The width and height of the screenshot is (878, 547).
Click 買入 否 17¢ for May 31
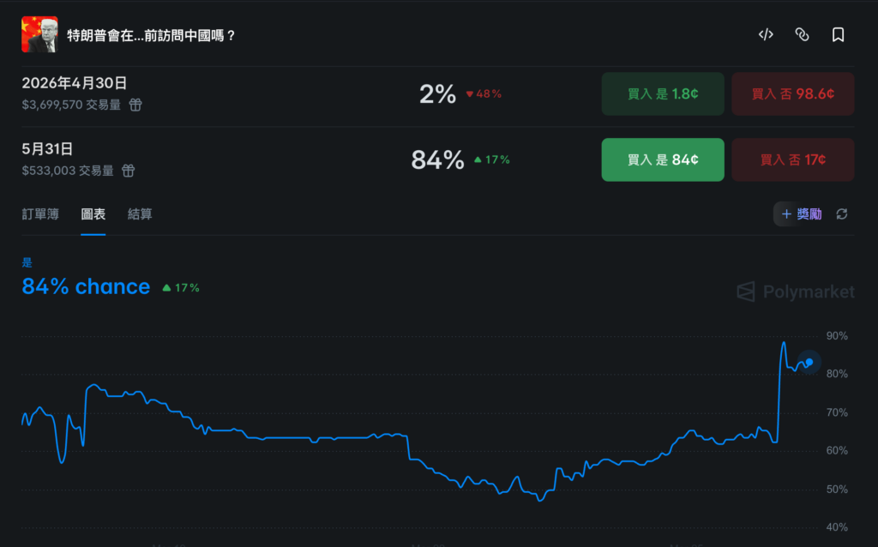click(793, 159)
